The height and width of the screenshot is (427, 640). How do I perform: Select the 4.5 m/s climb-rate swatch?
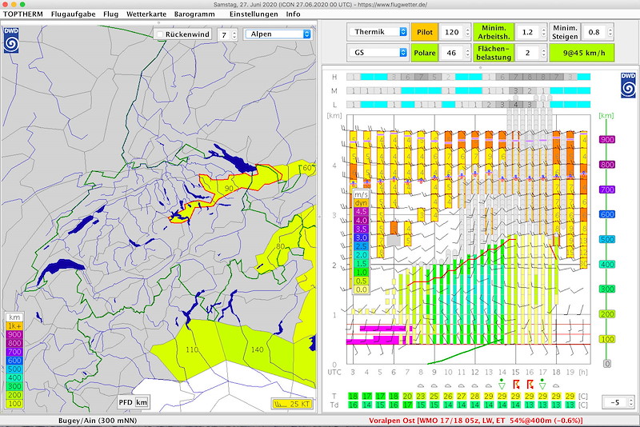[361, 212]
